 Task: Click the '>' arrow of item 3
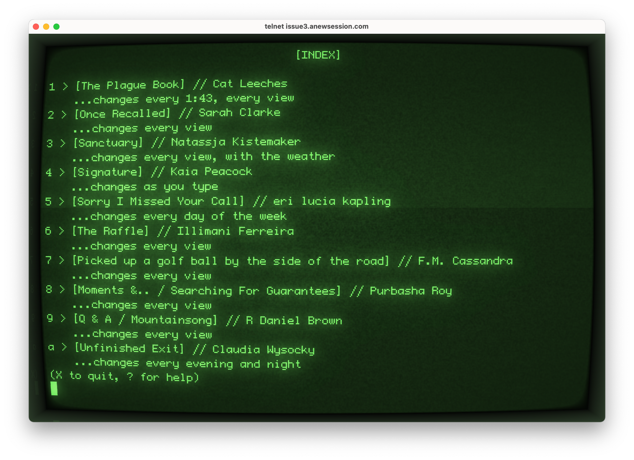pos(63,143)
